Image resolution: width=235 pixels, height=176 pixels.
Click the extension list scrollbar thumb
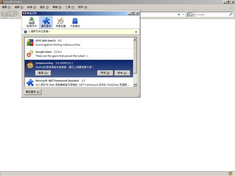pyautogui.click(x=135, y=57)
